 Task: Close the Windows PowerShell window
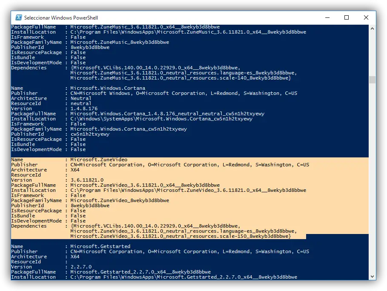366,17
